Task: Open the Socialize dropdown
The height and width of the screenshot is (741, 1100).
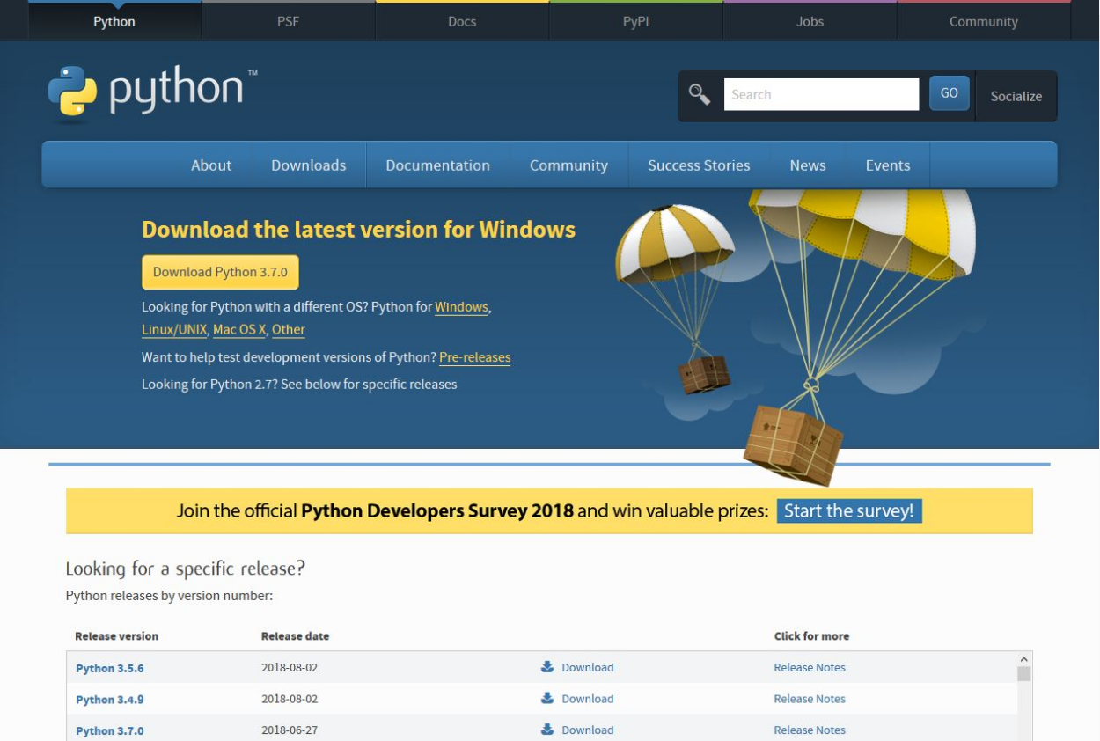Action: click(1016, 96)
